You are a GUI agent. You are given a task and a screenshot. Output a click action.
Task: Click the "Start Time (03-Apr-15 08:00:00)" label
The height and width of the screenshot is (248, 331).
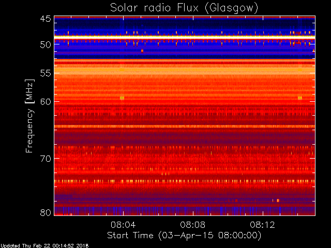pos(184,236)
